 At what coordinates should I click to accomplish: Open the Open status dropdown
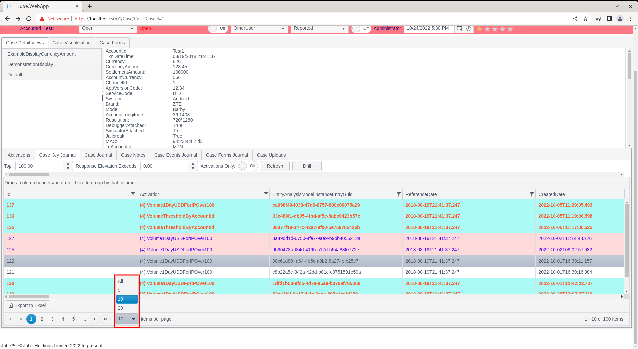click(108, 29)
